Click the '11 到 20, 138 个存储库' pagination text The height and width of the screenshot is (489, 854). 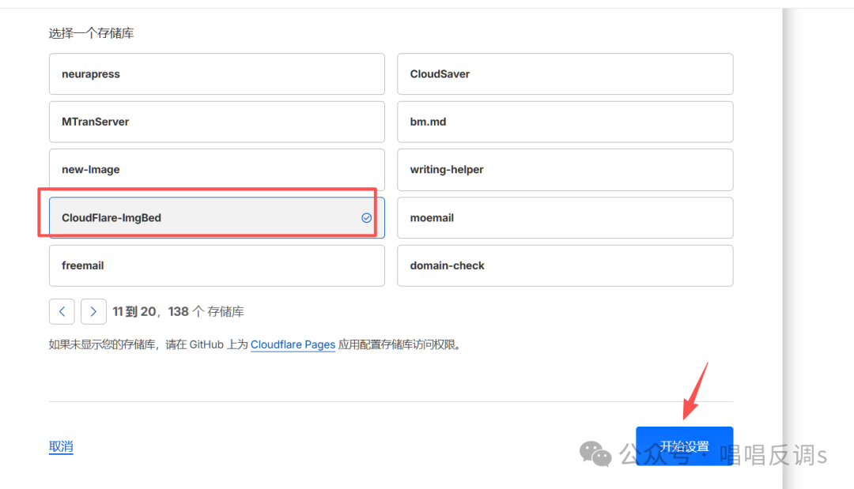pyautogui.click(x=178, y=312)
